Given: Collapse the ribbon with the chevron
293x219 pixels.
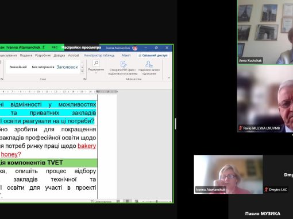Looking at the screenshot, I should [x=169, y=77].
